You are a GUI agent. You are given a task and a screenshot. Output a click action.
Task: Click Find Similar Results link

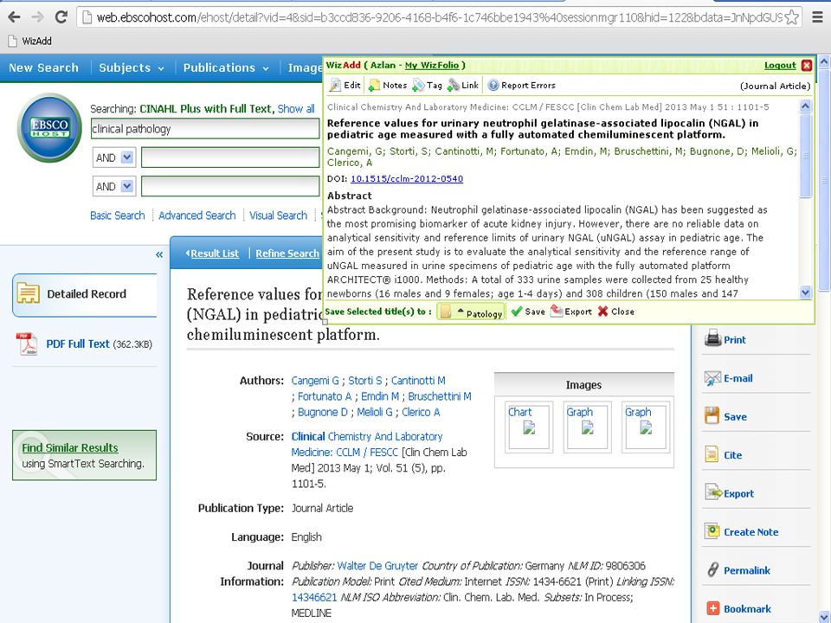(70, 447)
